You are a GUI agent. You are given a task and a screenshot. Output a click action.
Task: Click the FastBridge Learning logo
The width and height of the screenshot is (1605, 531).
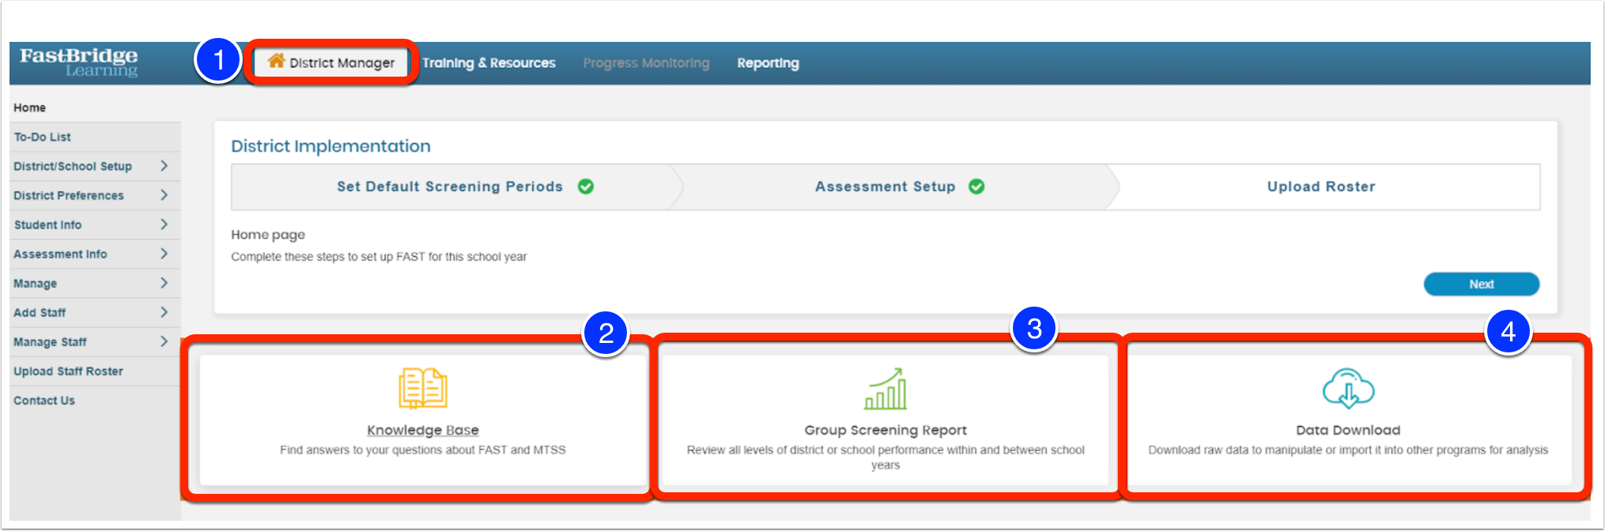pos(78,62)
